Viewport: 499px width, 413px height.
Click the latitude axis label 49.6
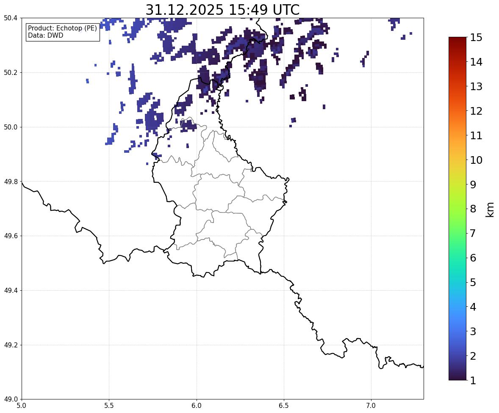click(x=11, y=236)
